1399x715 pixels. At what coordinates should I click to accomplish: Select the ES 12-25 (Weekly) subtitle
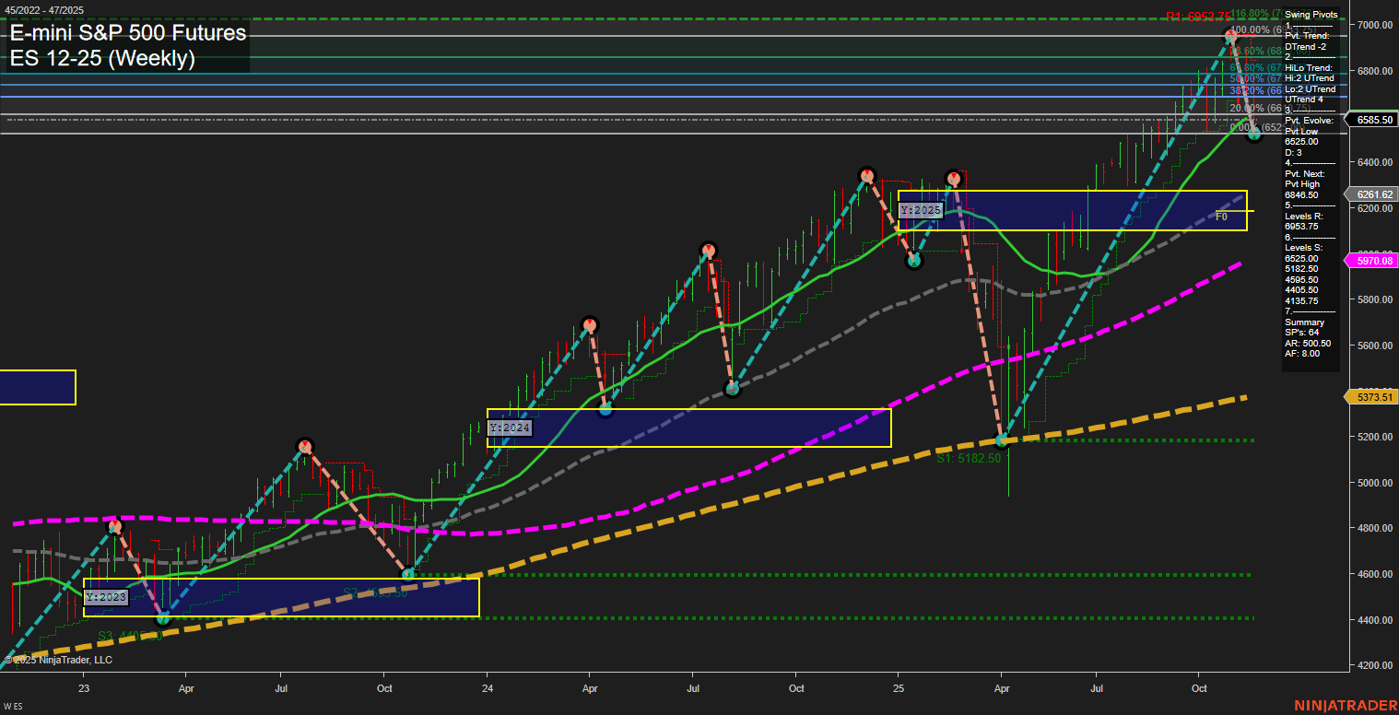102,59
